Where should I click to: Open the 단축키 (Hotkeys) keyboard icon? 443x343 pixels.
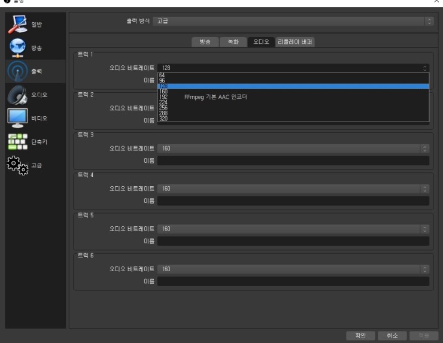(17, 141)
